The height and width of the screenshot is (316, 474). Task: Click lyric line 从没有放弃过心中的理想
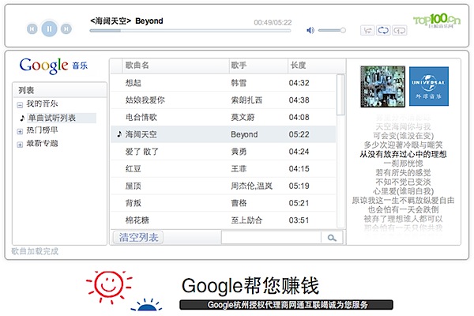pos(403,154)
